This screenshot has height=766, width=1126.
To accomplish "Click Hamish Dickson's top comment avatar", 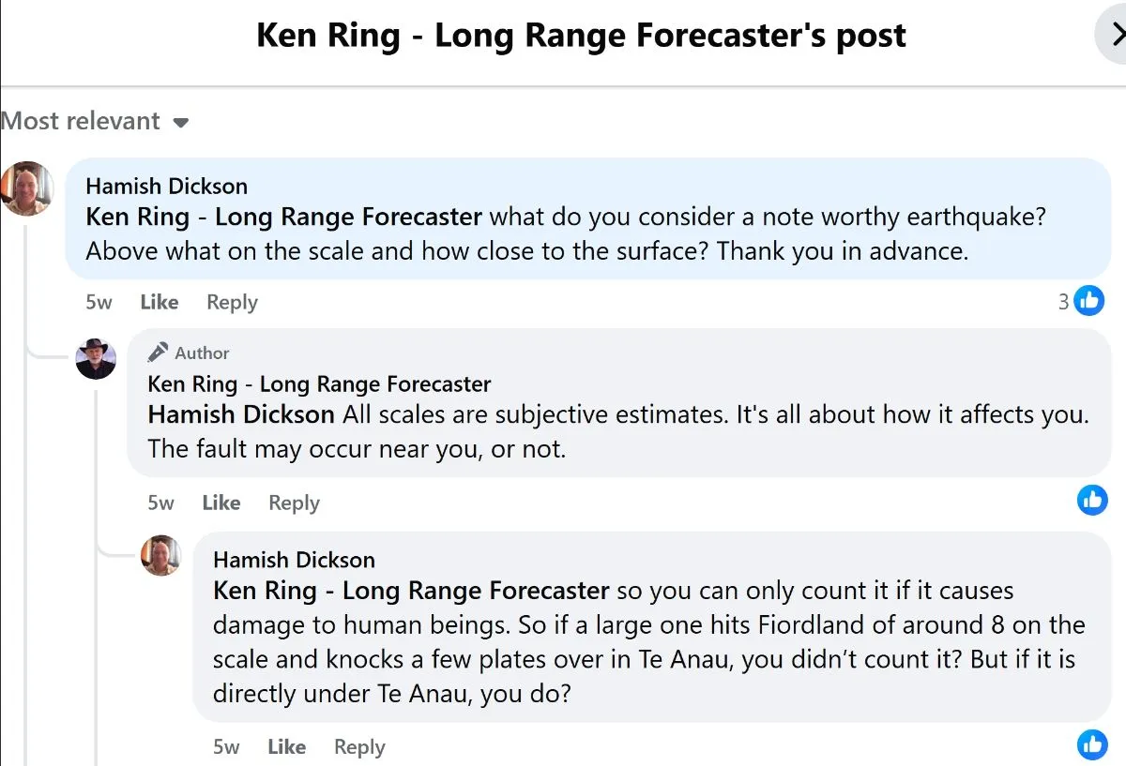I will pos(26,188).
